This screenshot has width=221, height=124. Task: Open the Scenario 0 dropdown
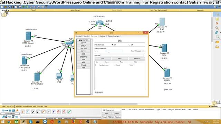pos(113,110)
